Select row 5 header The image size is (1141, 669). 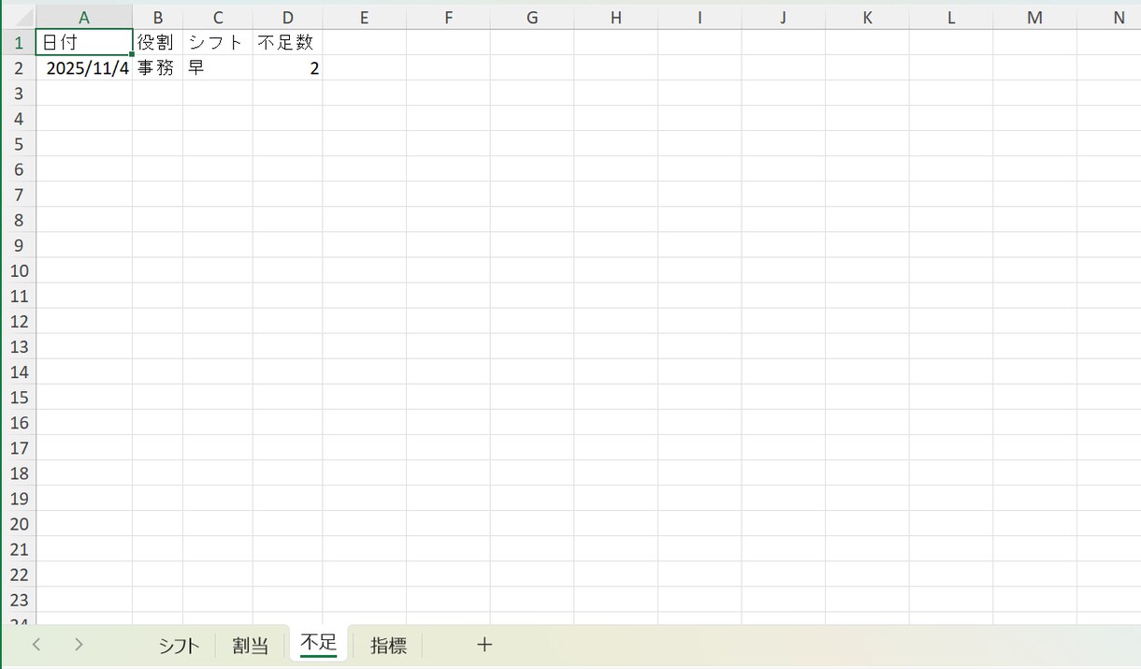click(x=19, y=144)
